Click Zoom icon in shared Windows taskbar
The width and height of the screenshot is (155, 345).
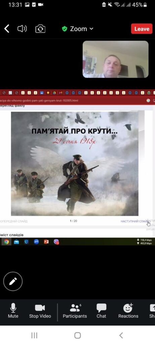point(36,242)
